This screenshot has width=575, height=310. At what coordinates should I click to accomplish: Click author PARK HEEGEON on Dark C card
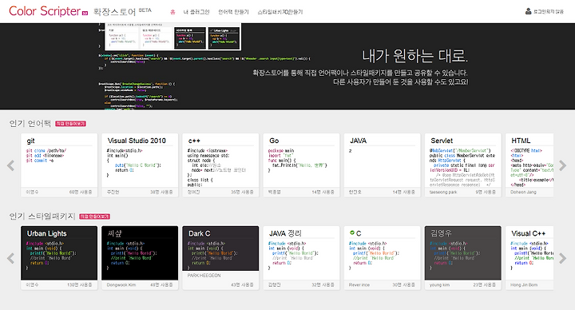point(204,275)
